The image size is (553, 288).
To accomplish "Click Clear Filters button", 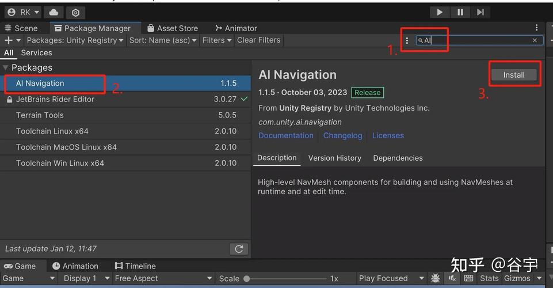I will coord(258,40).
